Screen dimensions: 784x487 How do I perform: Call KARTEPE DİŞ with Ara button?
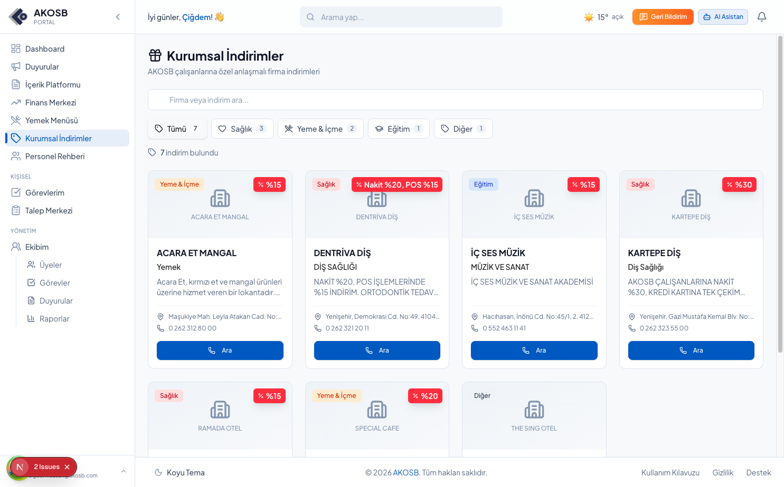point(691,350)
